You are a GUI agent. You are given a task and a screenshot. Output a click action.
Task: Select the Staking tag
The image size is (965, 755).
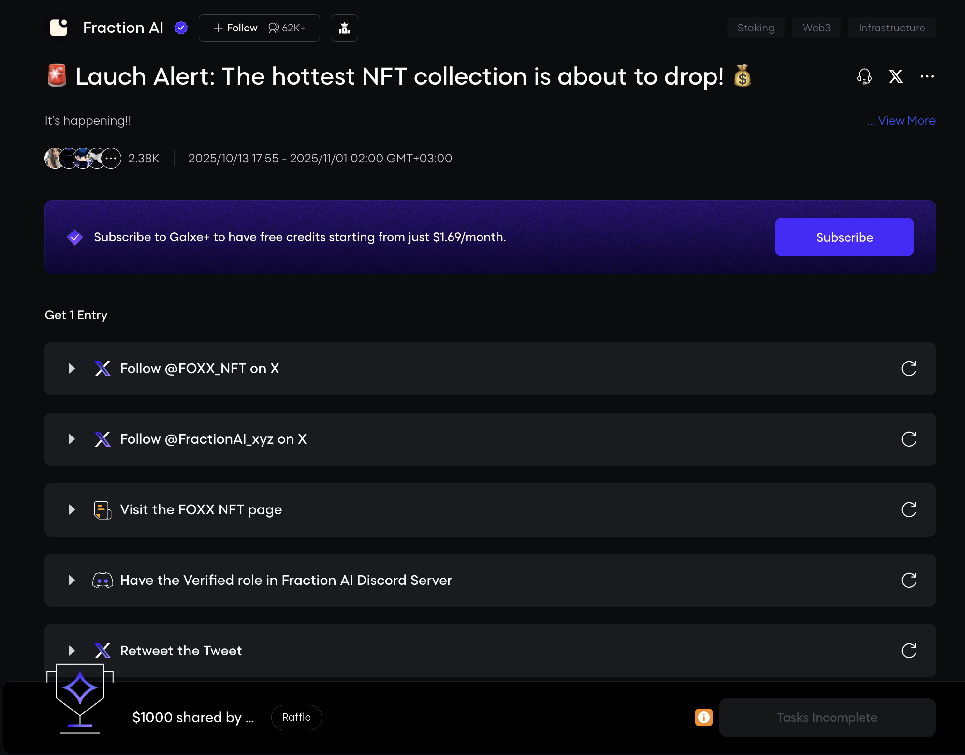(x=756, y=28)
